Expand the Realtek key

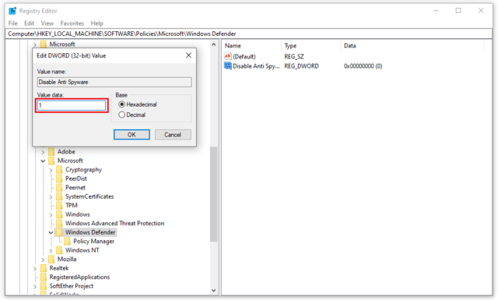coord(35,269)
